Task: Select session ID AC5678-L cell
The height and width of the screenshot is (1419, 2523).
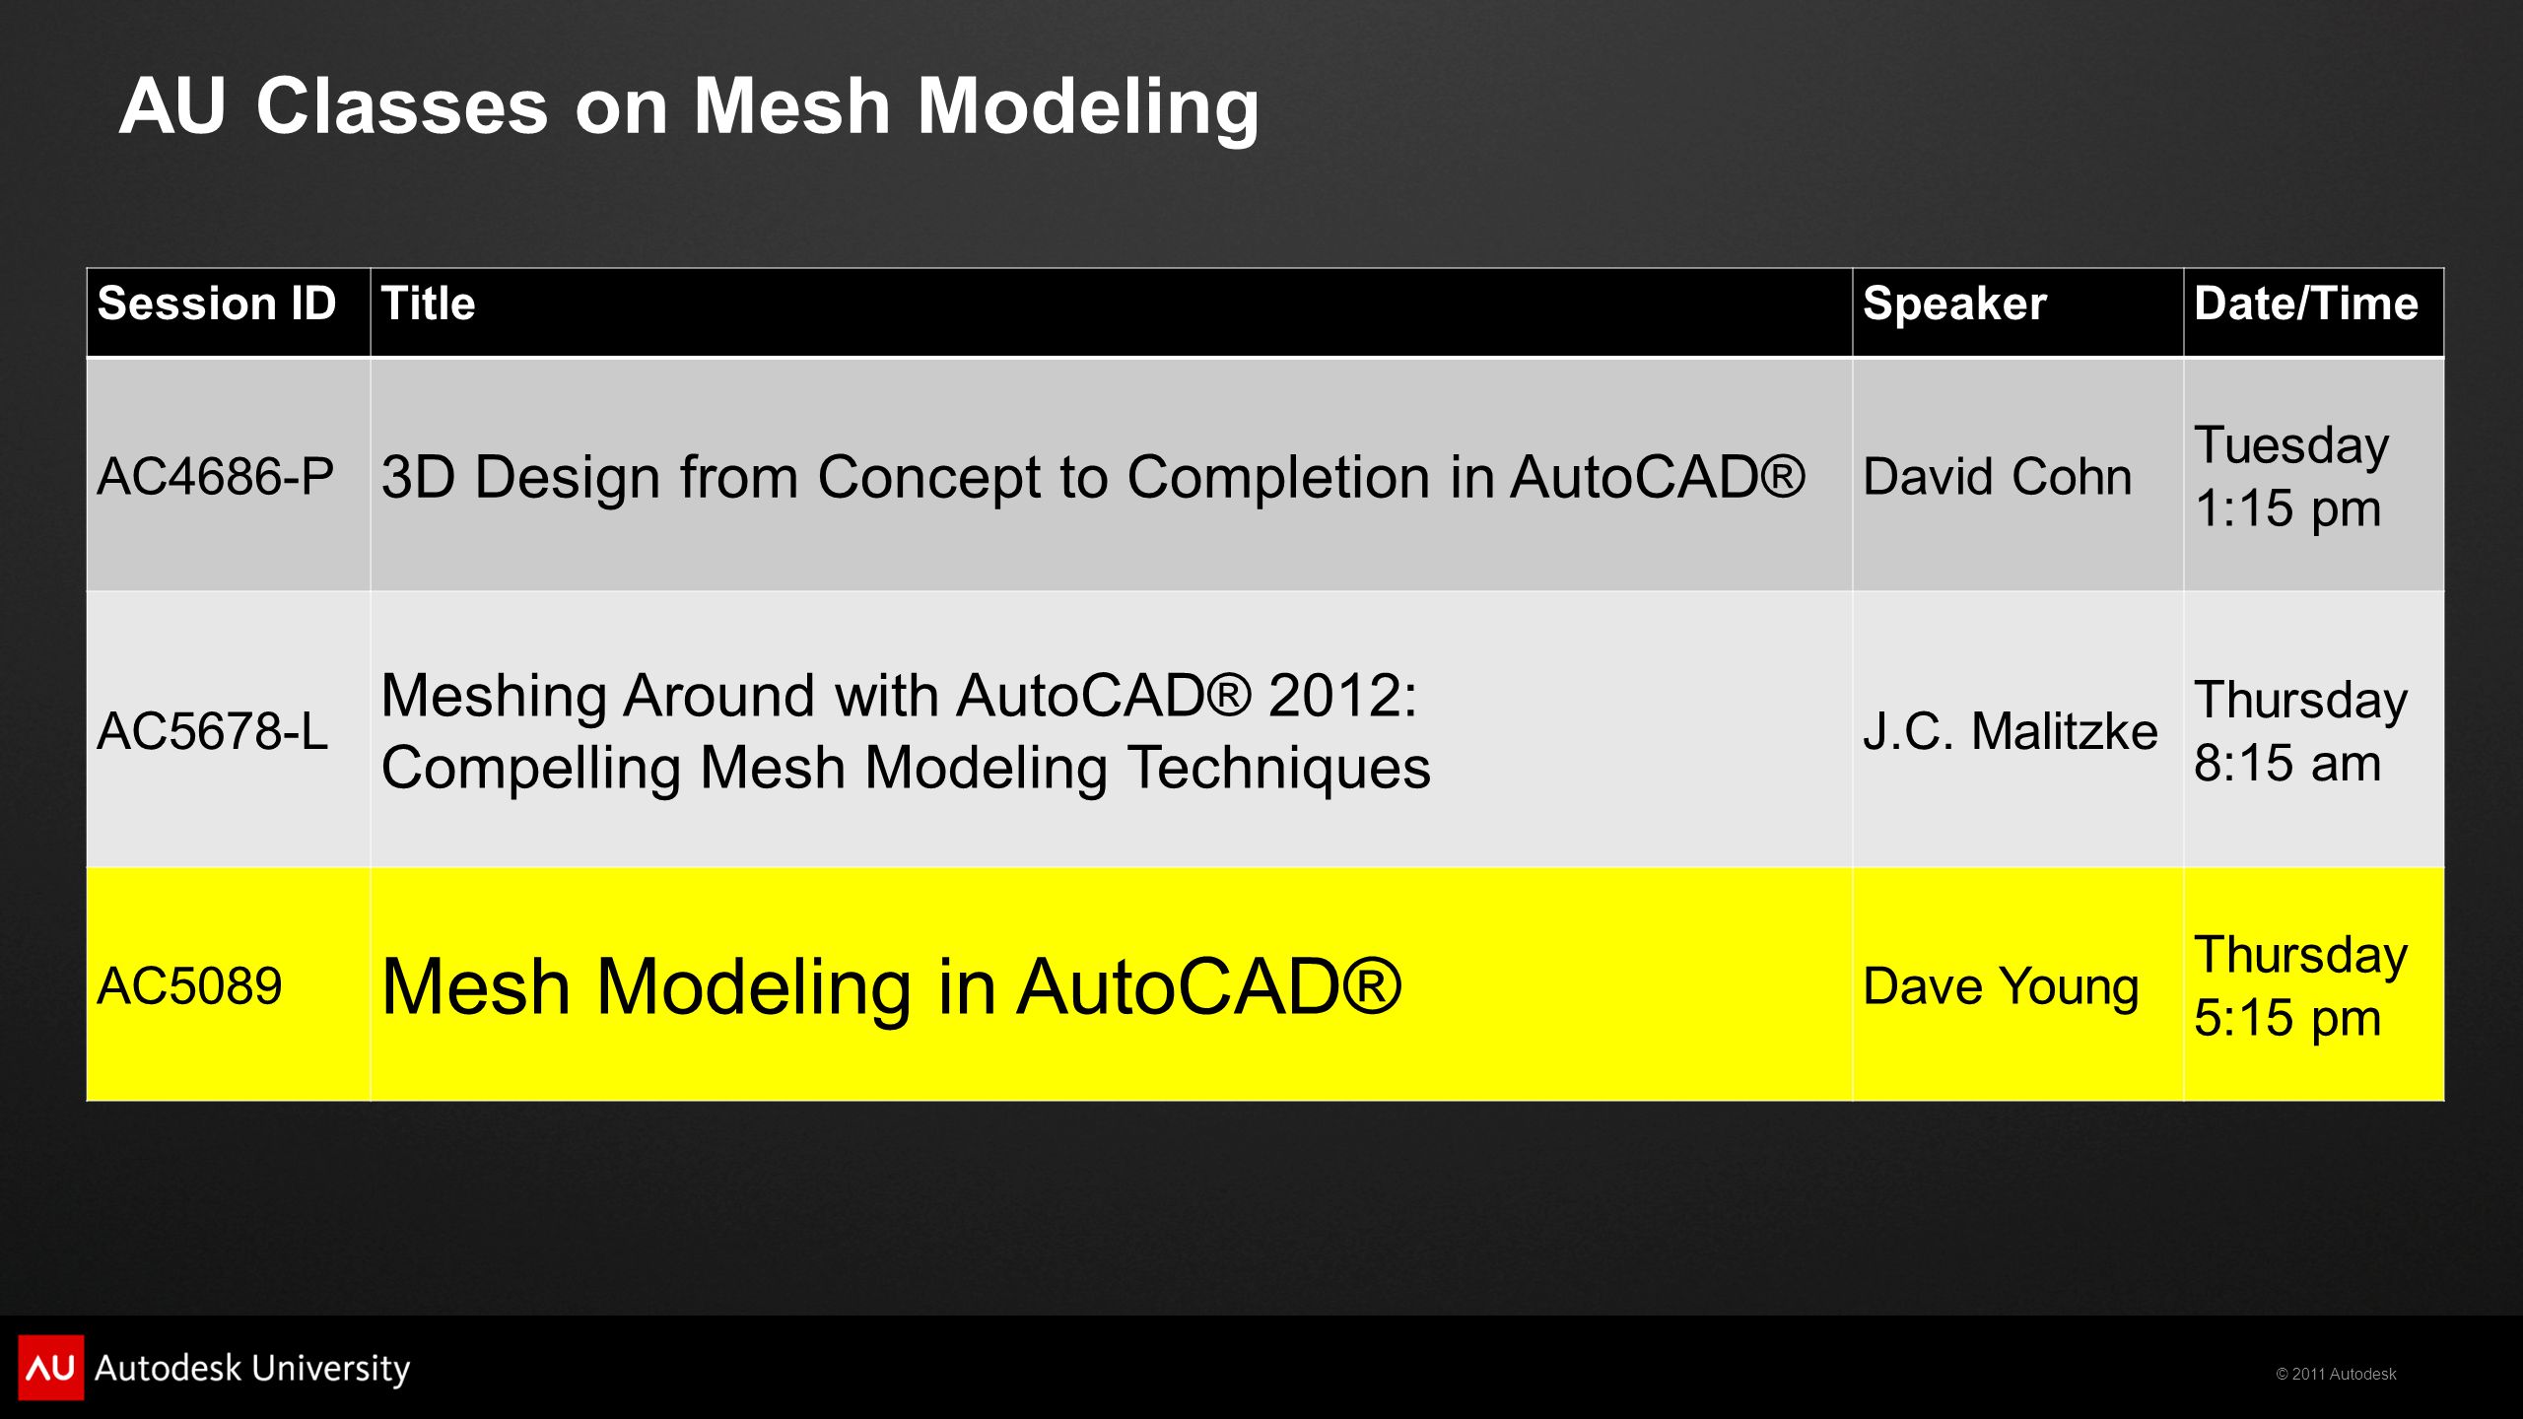Action: [229, 729]
